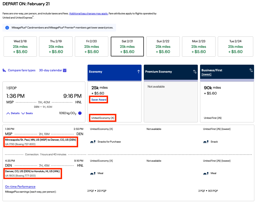Select the 90k miles Business/First fare
Image resolution: width=256 pixels, height=202 pixels.
pos(227,102)
